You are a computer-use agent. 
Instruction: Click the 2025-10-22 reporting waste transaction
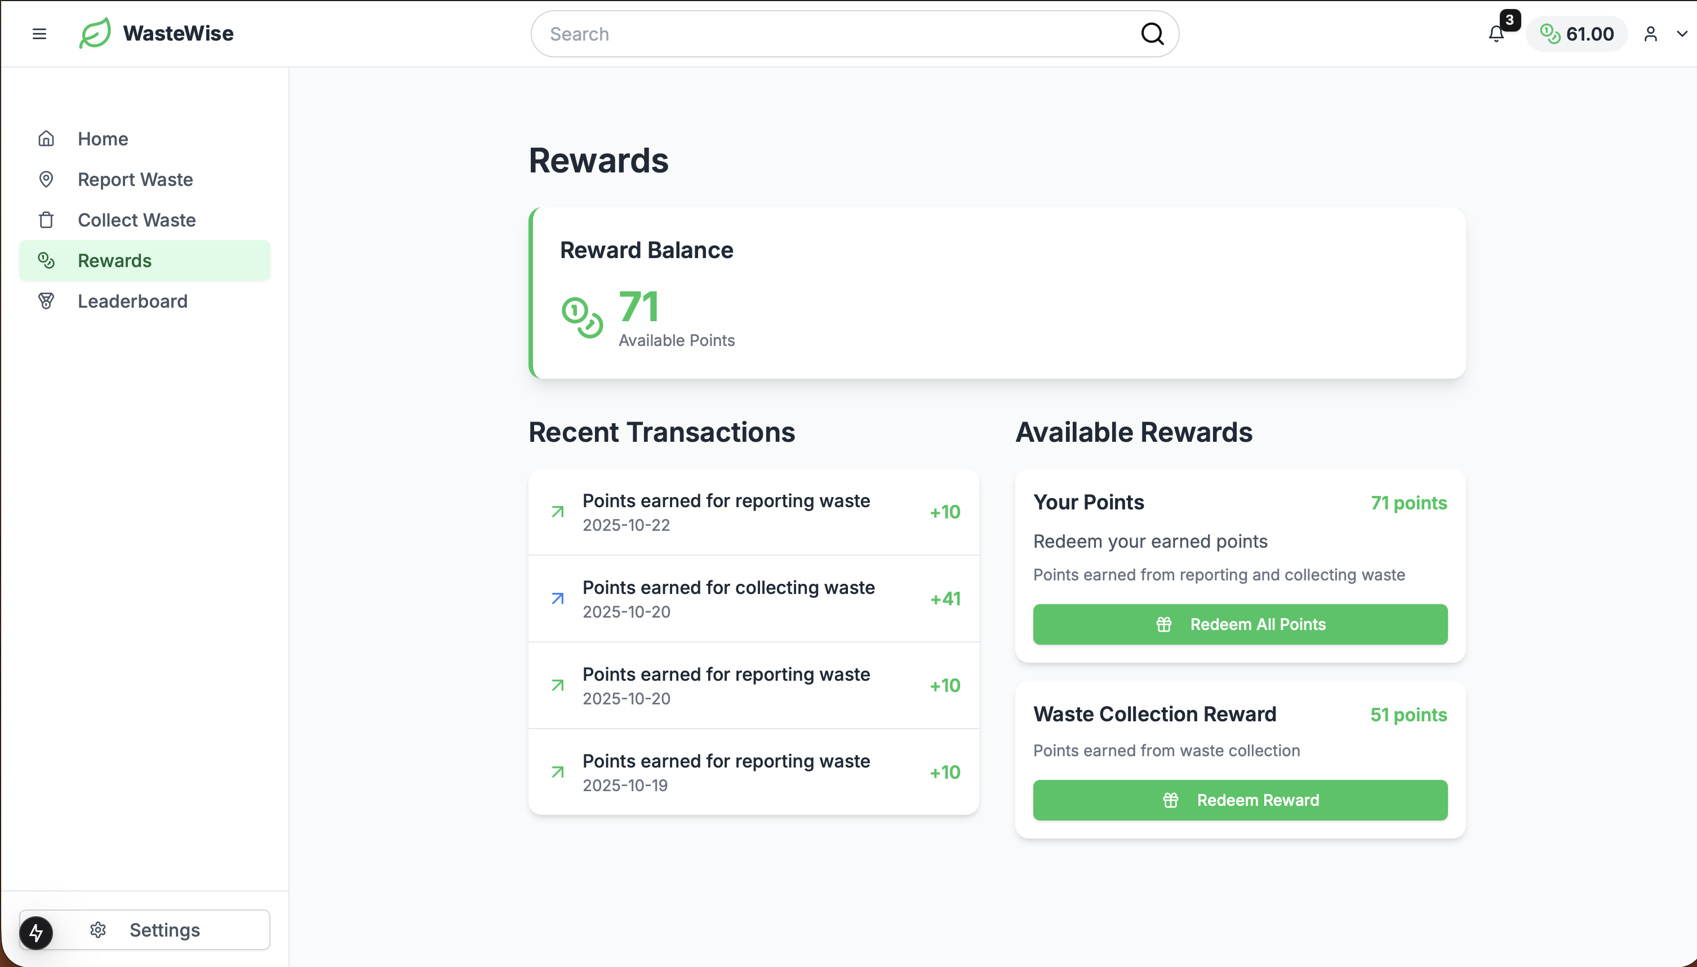coord(753,512)
